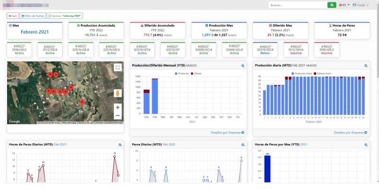Toggle the Diferido Diario legend in daily chart
Image resolution: width=379 pixels, height=189 pixels.
(320, 73)
